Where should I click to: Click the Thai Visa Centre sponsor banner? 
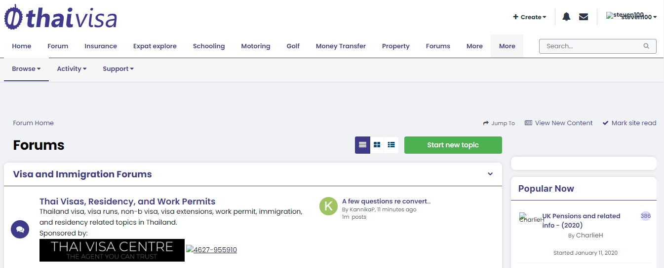[112, 250]
